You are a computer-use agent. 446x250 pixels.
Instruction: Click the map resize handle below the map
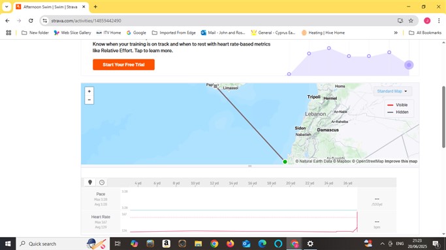point(249,166)
